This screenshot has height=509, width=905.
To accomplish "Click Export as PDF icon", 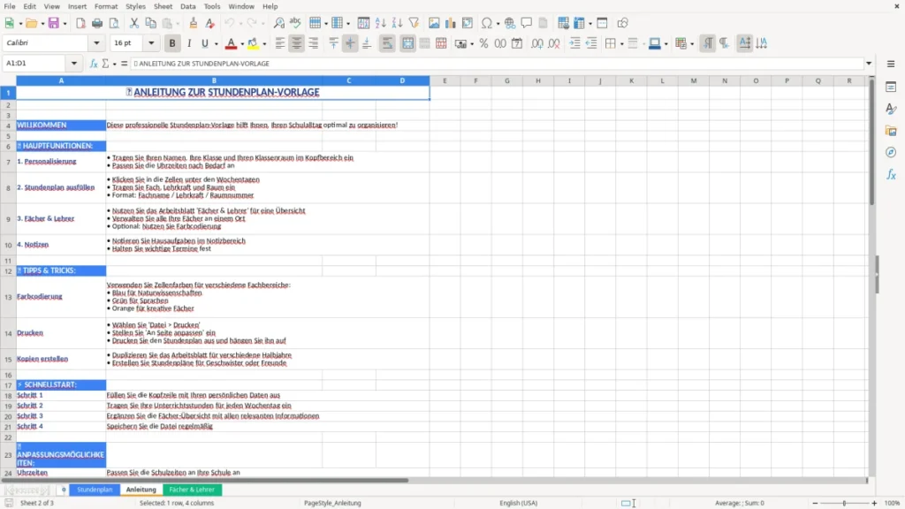I will (80, 23).
